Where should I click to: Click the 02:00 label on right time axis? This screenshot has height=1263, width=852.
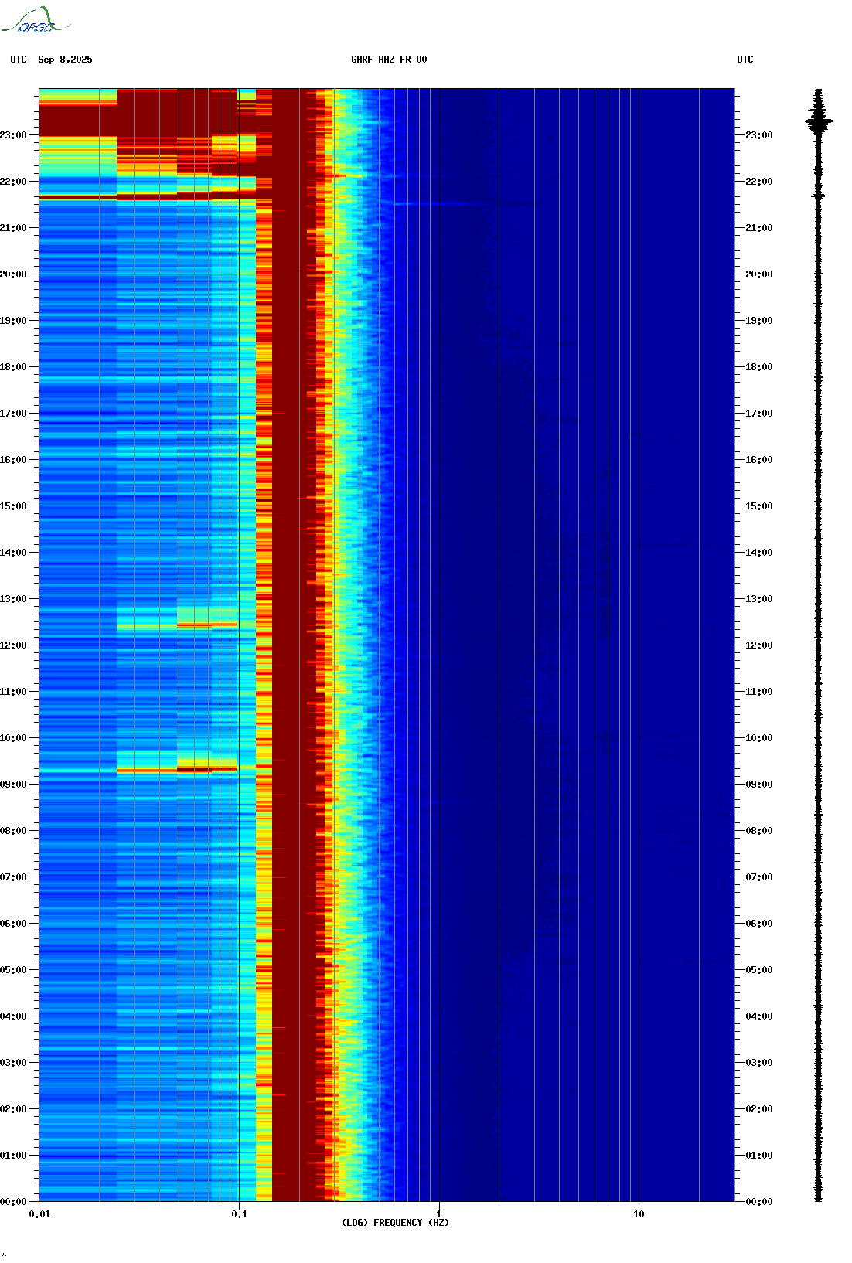pos(758,1109)
